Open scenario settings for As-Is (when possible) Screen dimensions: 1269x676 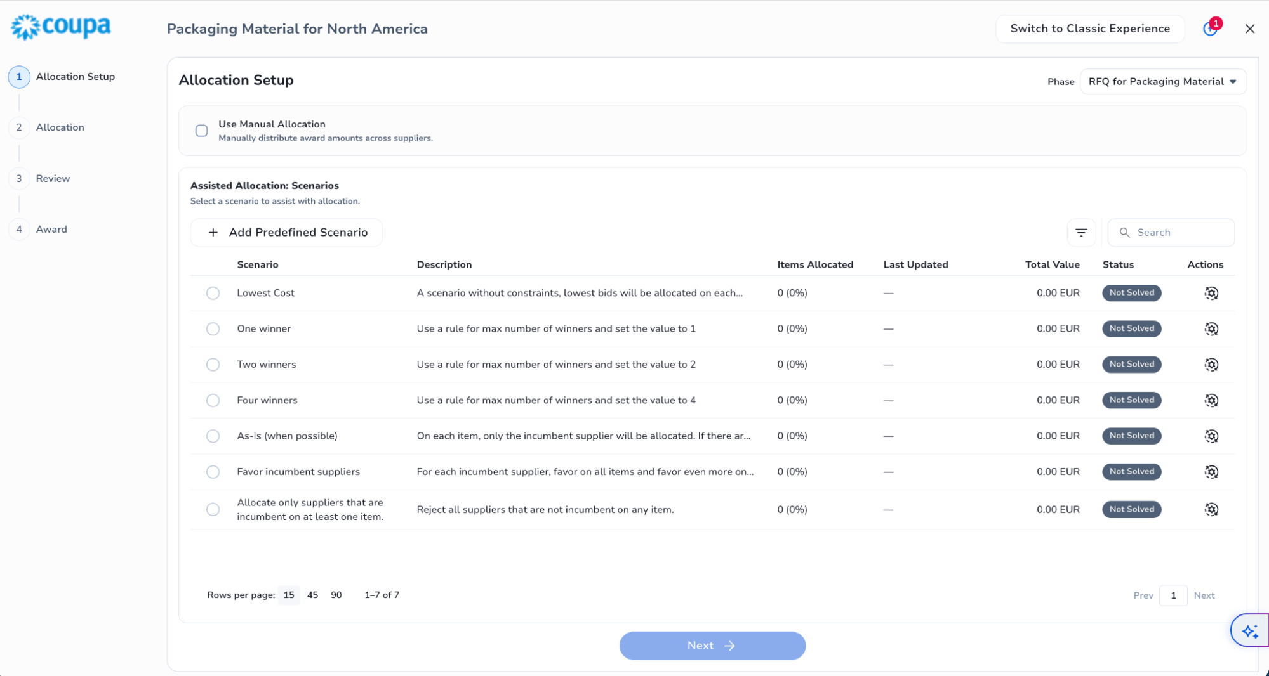click(1211, 436)
